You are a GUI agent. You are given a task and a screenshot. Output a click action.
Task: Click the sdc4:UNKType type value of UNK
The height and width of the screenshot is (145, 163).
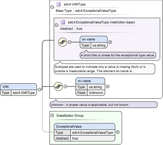pyautogui.click(x=24, y=93)
